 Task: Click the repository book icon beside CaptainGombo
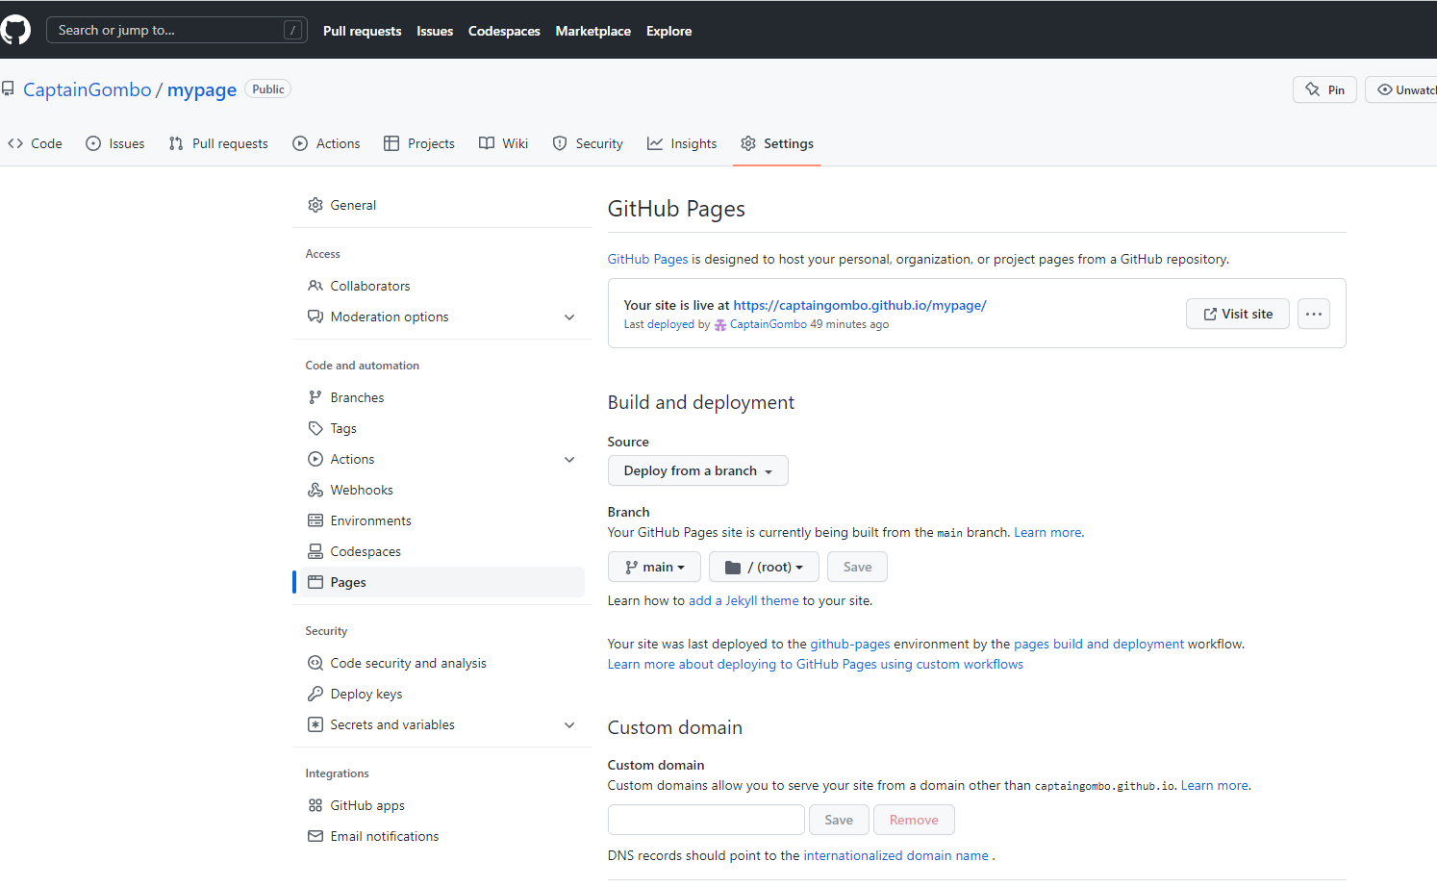pos(8,89)
